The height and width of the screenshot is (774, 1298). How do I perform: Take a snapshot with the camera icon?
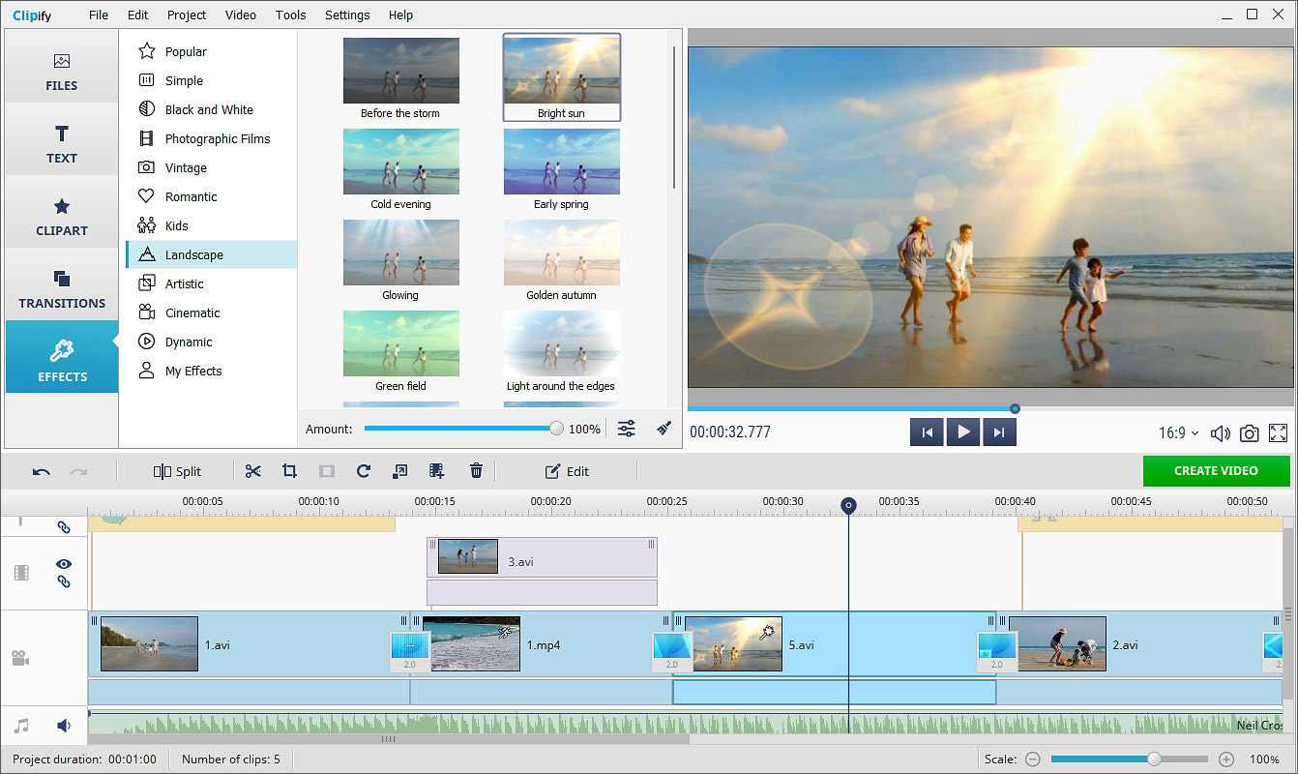1250,433
